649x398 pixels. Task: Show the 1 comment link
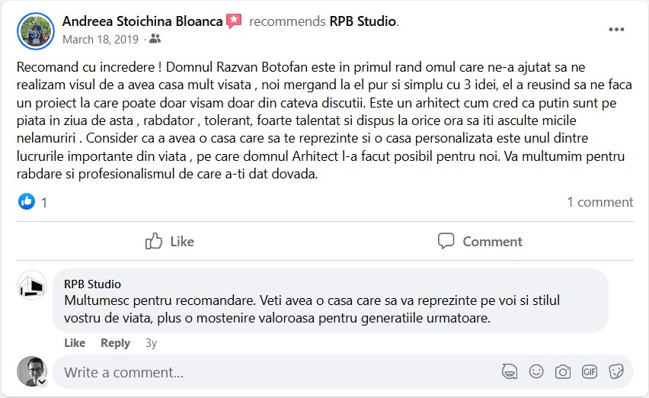599,202
